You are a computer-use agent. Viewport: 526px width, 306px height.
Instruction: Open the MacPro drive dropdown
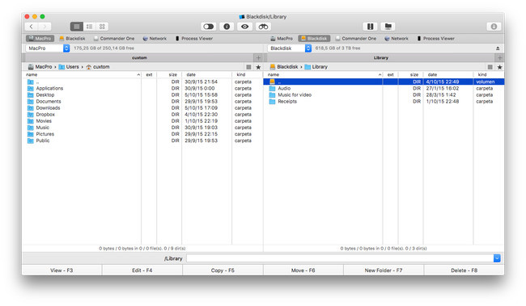(x=48, y=48)
